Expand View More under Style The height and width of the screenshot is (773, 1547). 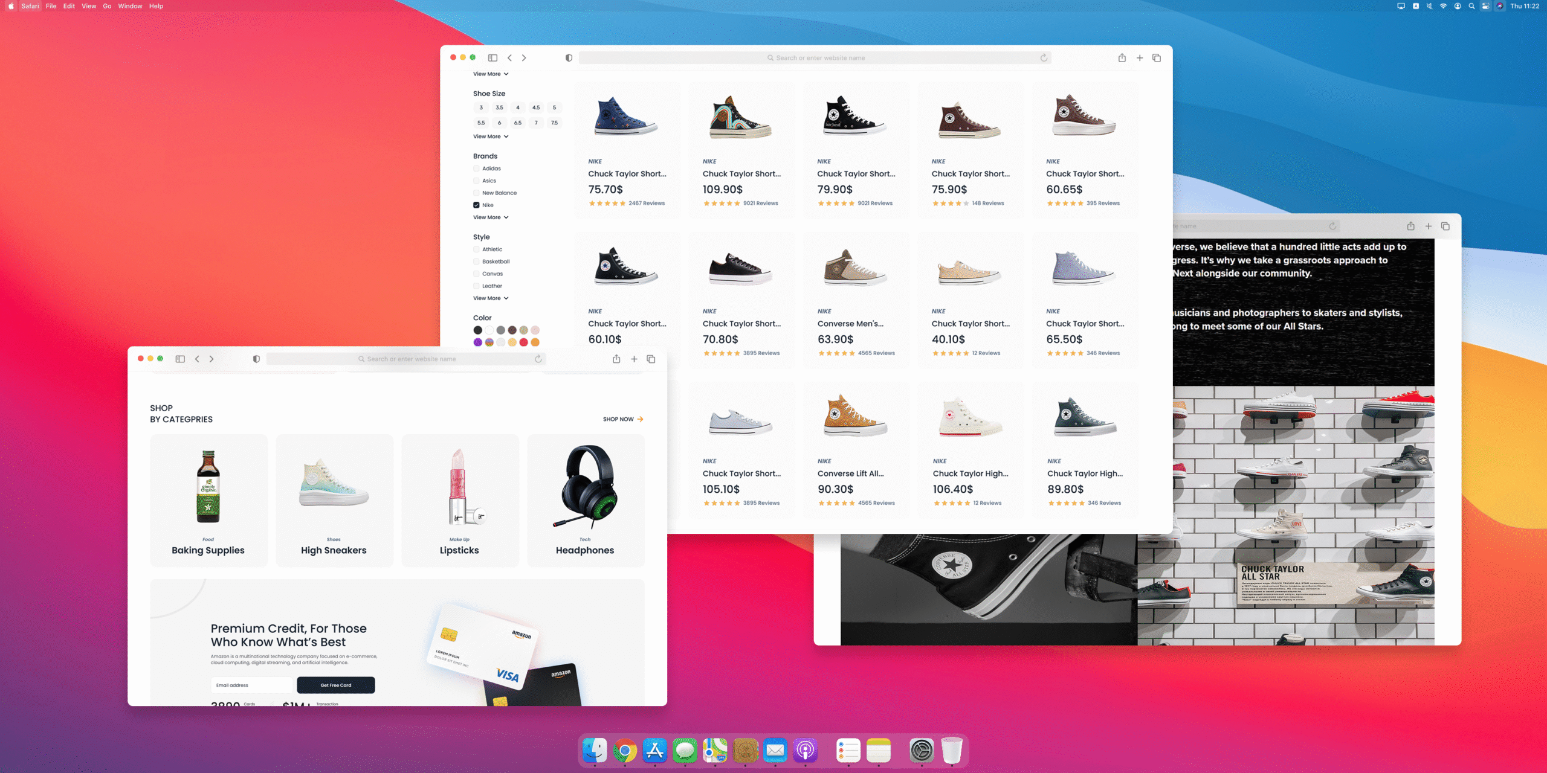[x=490, y=298]
